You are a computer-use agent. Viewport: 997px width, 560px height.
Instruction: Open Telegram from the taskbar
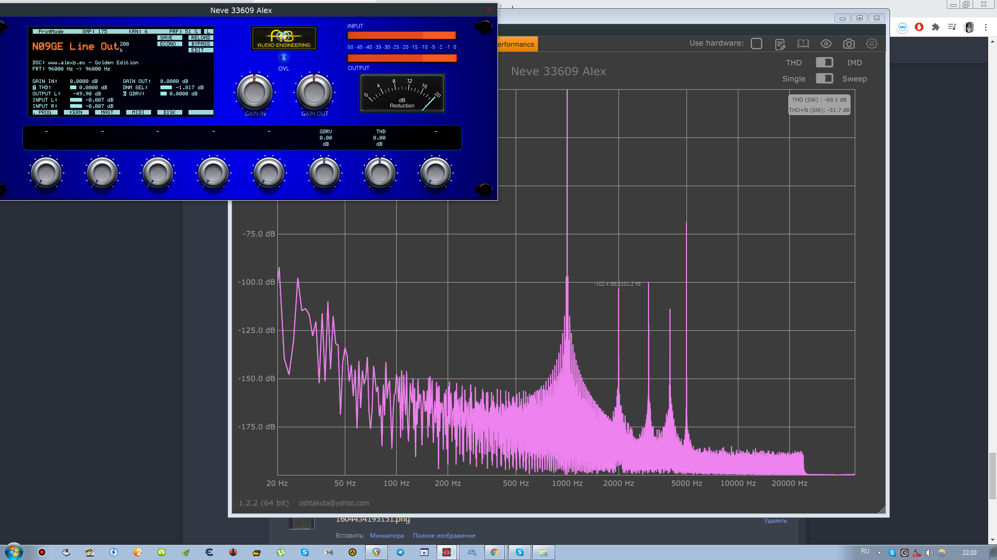(400, 552)
